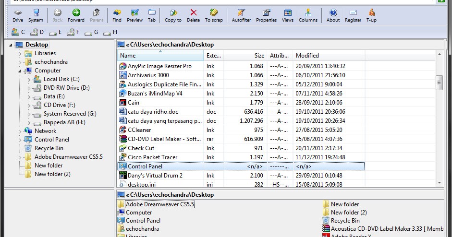This screenshot has width=452, height=237.
Task: Switch to drive G in drive bar
Action: 91,32
